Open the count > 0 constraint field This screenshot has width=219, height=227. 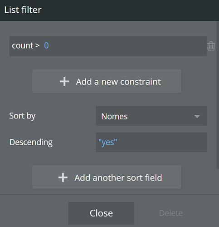click(108, 46)
